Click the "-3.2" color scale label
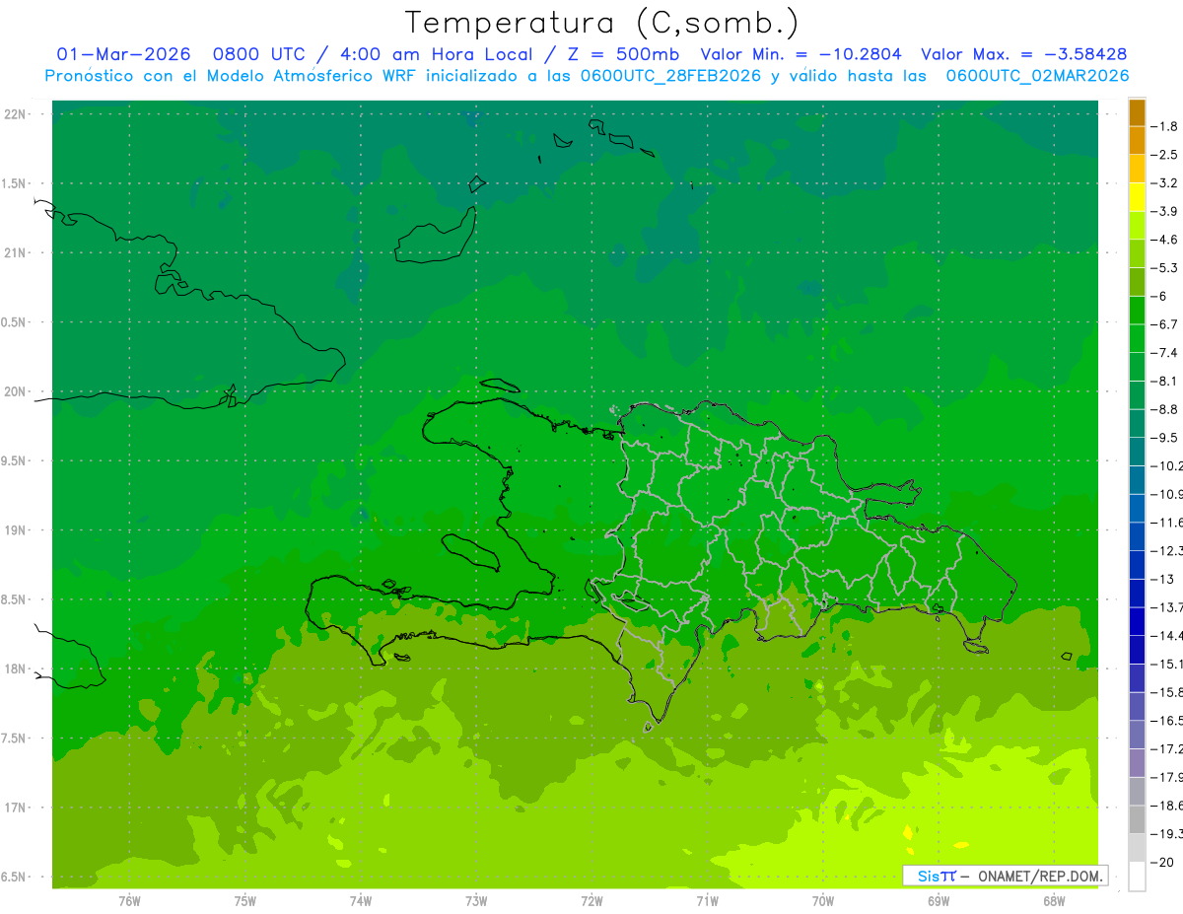1183x914 pixels. tap(1166, 182)
